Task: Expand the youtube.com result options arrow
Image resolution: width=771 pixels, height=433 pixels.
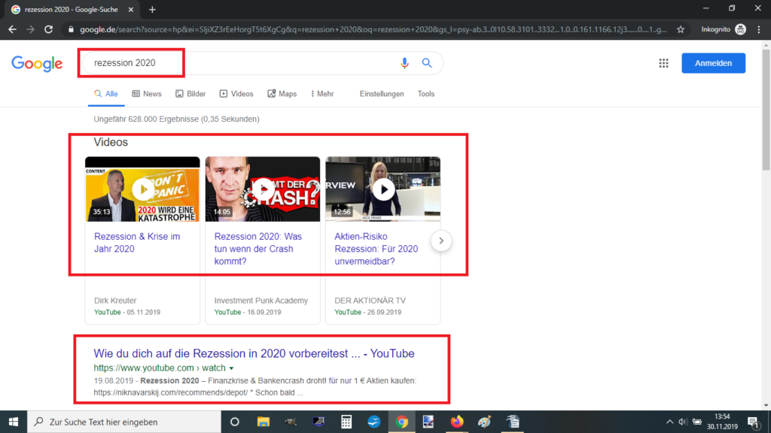Action: [232, 368]
